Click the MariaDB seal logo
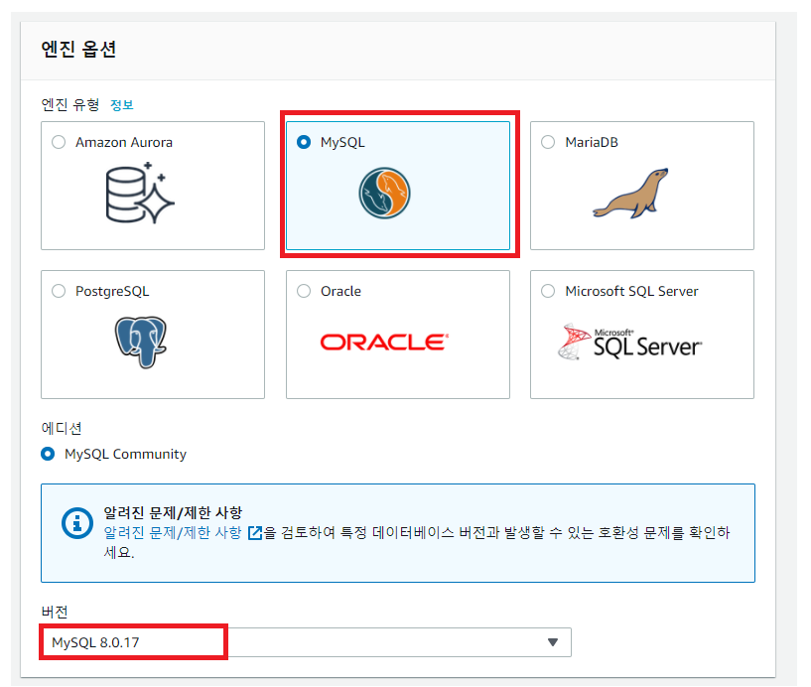 [630, 193]
